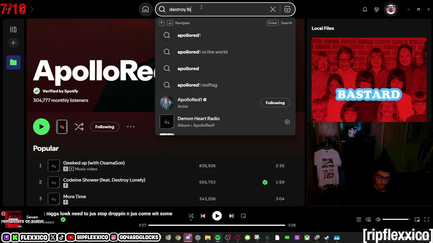Click the Geeked up track cover art
Image resolution: width=433 pixels, height=243 pixels.
pos(54,166)
